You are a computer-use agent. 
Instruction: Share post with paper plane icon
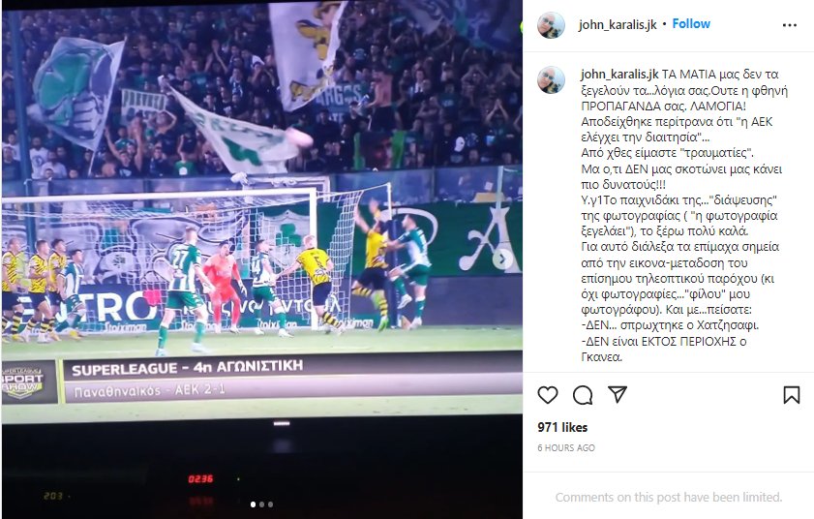[618, 395]
